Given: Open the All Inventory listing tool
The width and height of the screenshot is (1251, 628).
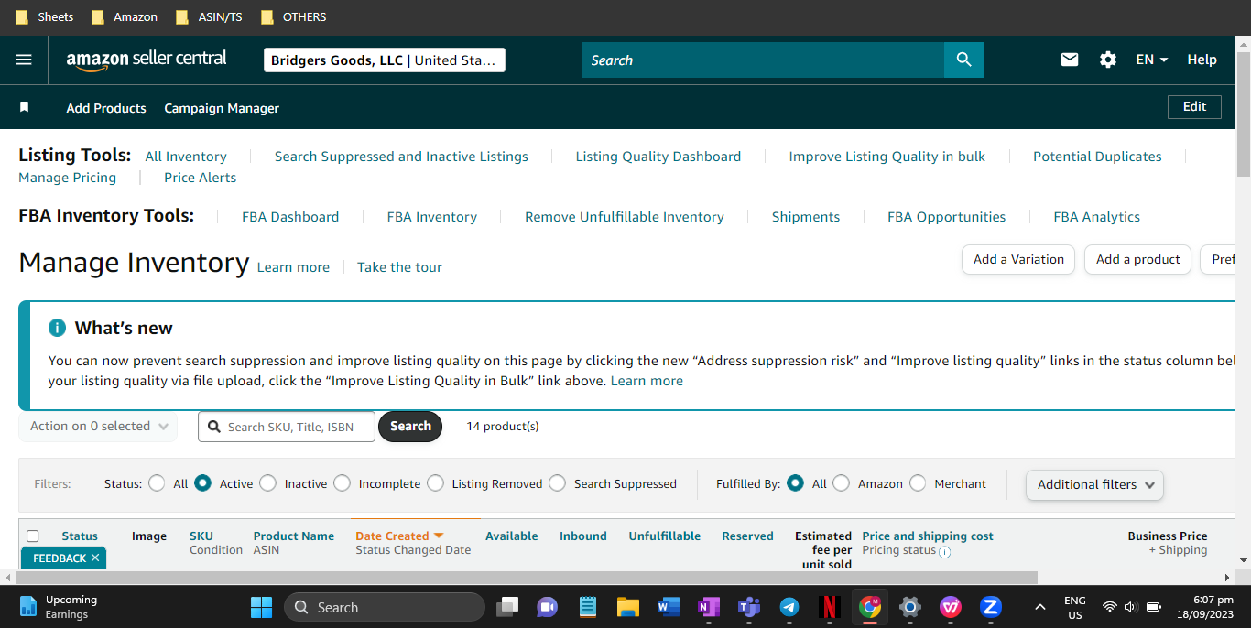Looking at the screenshot, I should [x=186, y=157].
